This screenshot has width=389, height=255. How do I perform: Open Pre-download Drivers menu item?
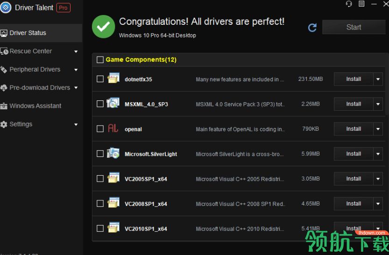coord(41,88)
